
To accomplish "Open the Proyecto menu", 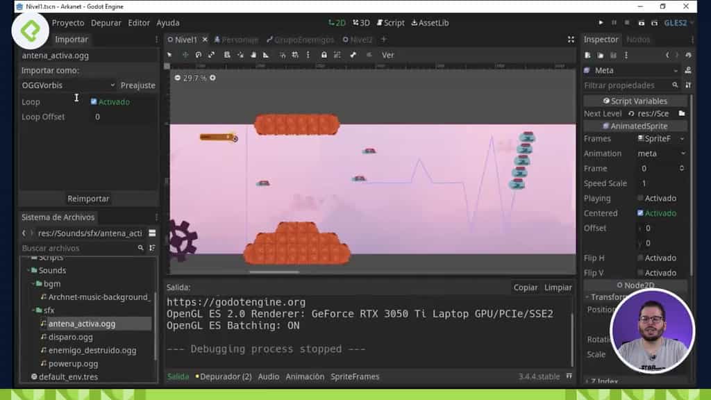I will click(68, 23).
